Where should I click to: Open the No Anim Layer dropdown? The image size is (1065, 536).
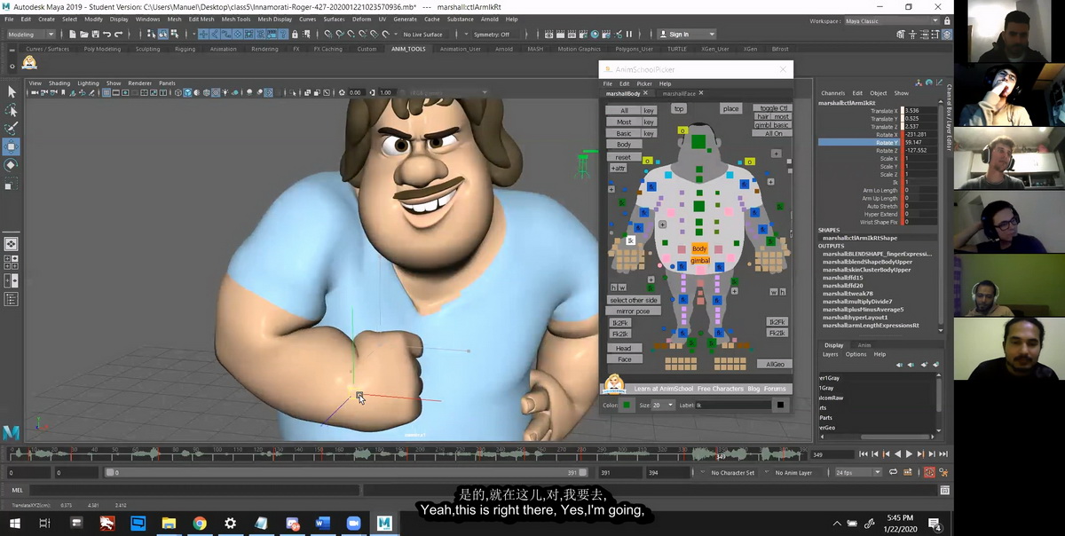point(798,473)
